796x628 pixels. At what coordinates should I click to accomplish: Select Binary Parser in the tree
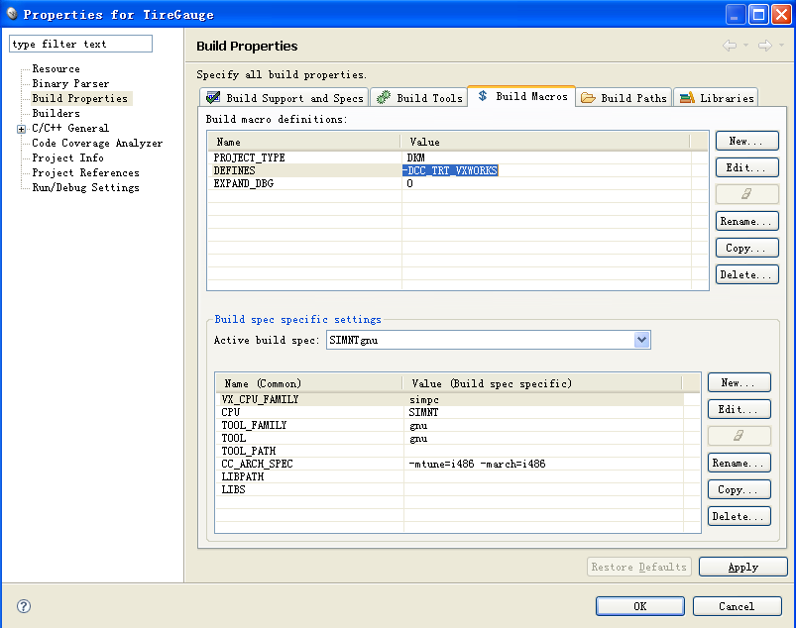(x=70, y=83)
